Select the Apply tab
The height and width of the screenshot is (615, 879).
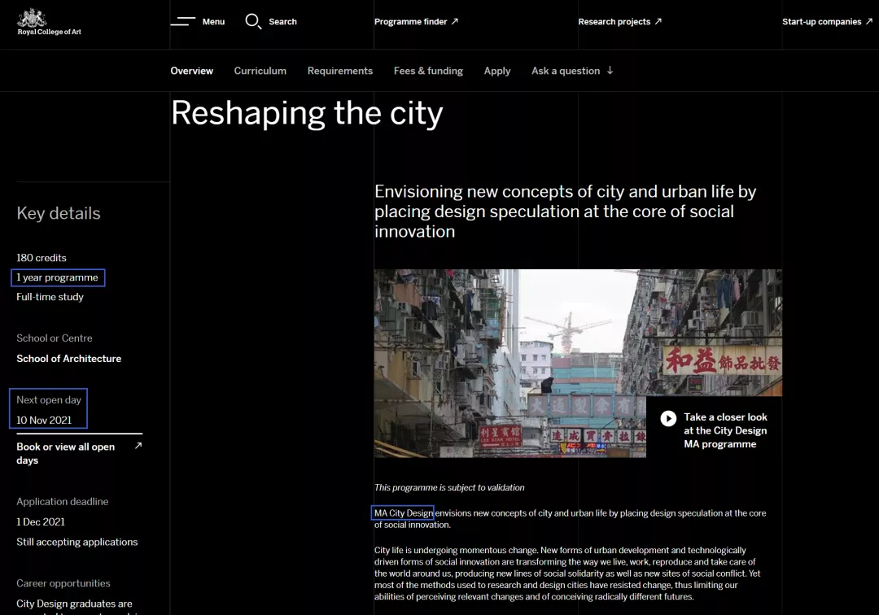(497, 71)
